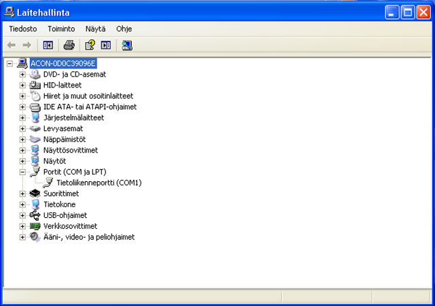Select Portit (COM ja LPT) label
This screenshot has height=306, width=435.
75,172
